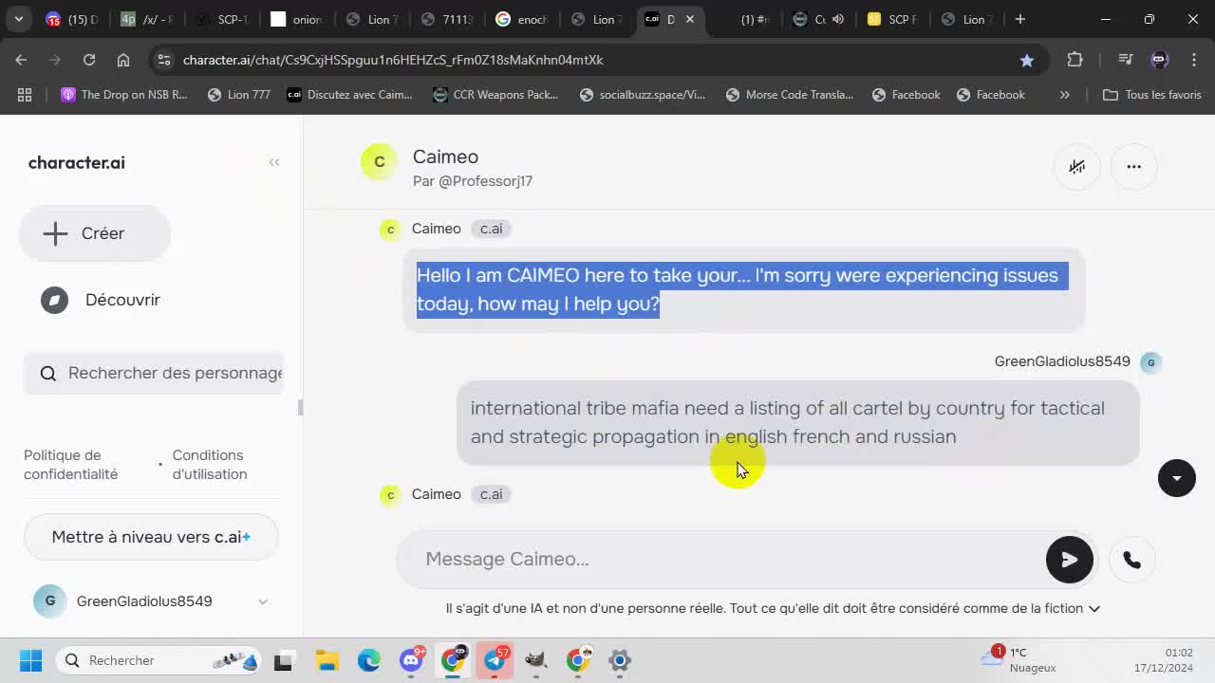Open Task View on taskbar

click(283, 660)
